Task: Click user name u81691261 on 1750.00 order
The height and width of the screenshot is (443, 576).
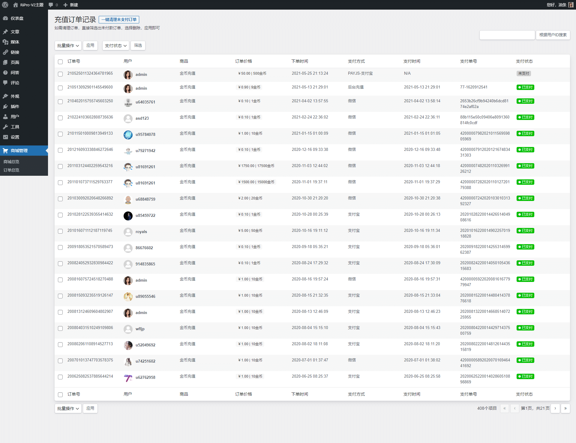Action: pos(145,167)
